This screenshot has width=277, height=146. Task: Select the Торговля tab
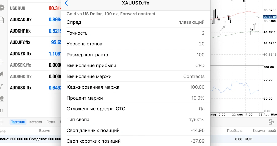pyautogui.click(x=18, y=122)
